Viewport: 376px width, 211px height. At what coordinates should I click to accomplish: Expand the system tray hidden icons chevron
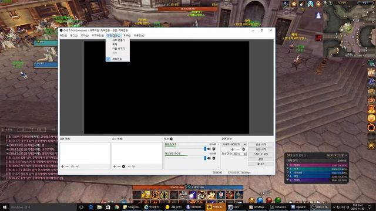click(334, 207)
